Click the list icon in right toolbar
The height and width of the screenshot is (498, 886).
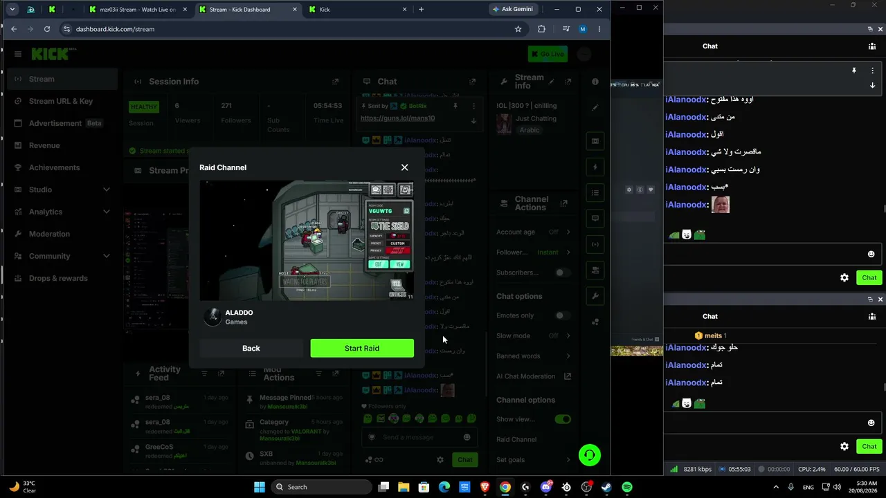tap(595, 192)
